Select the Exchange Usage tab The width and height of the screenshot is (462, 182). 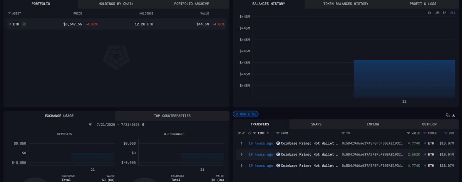(59, 115)
